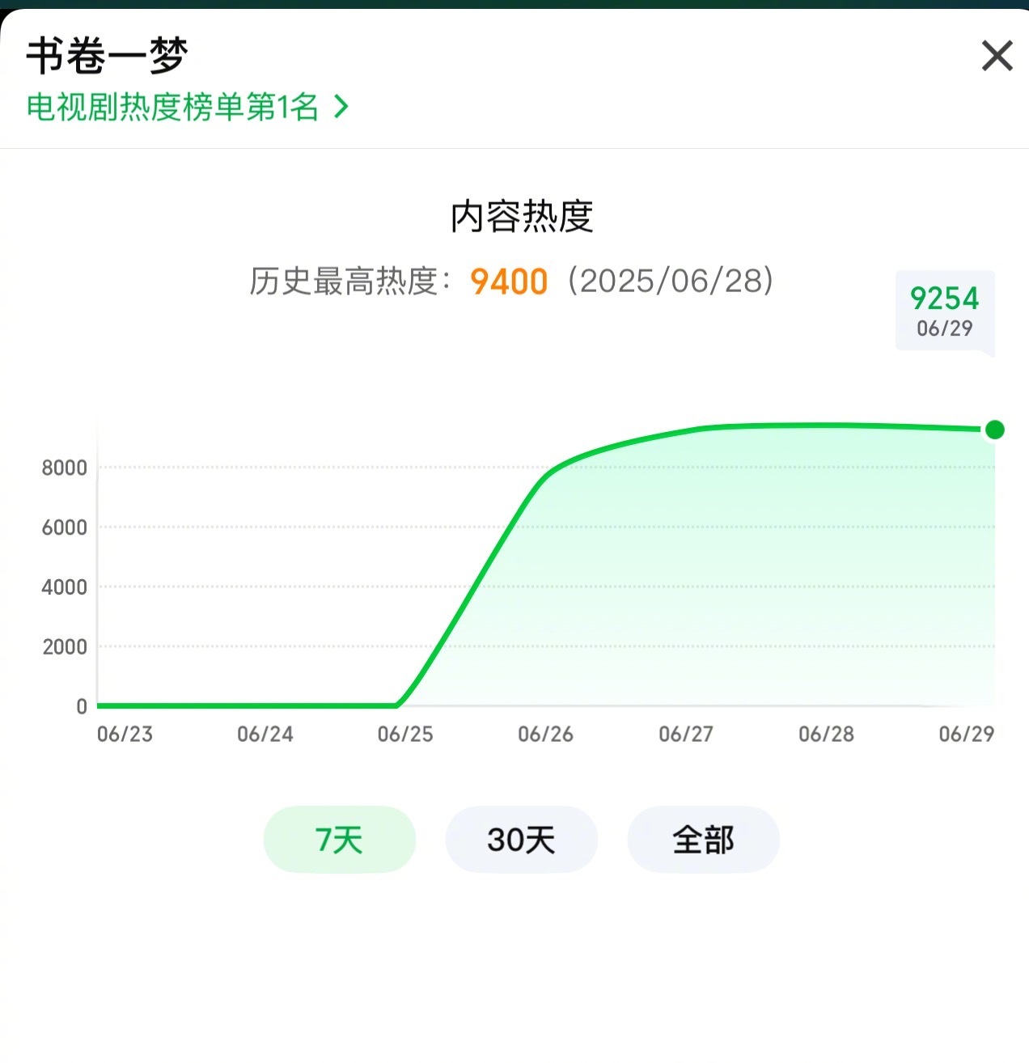The width and height of the screenshot is (1029, 1063).
Task: Click the green data point for 06/29
Action: (x=995, y=430)
